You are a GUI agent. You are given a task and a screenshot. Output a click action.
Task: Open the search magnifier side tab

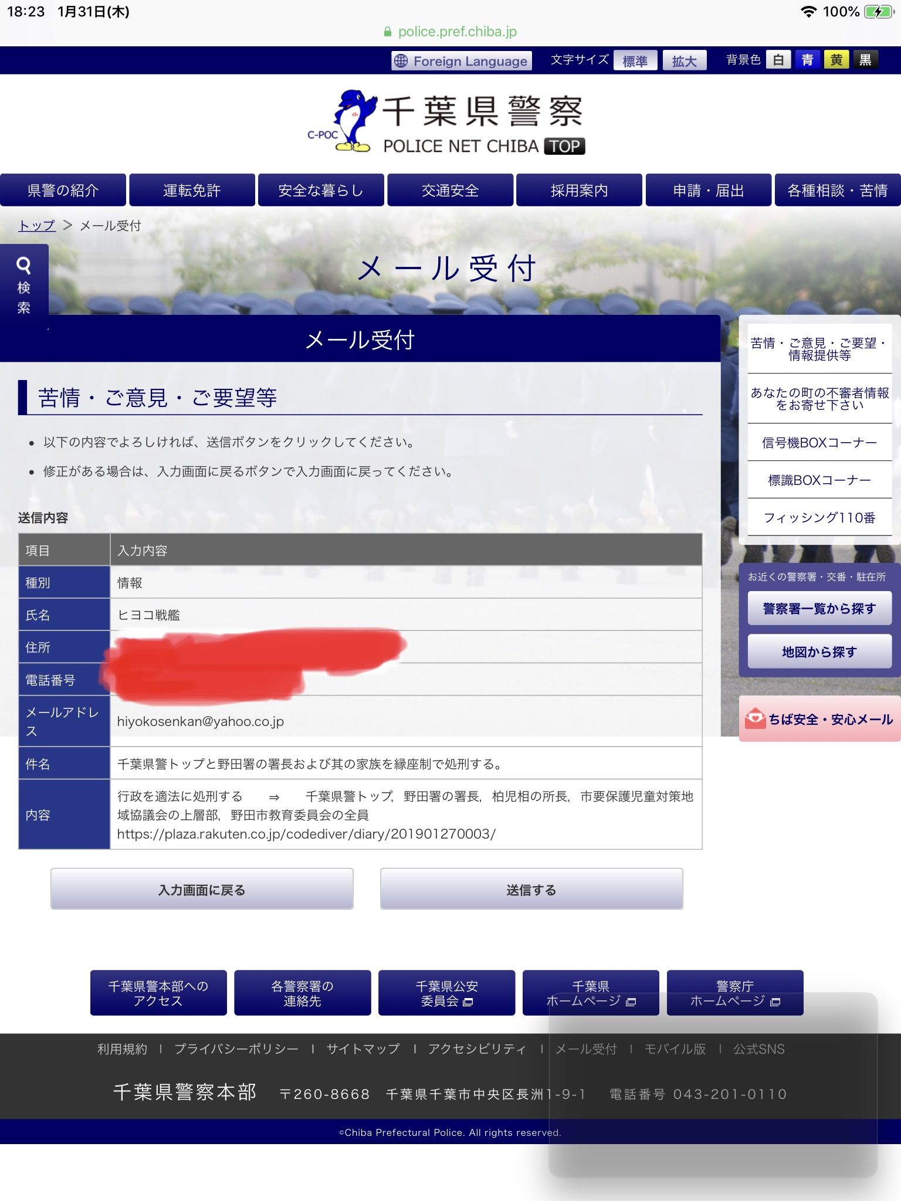click(x=23, y=285)
